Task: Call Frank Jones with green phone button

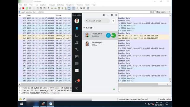Action: pyautogui.click(x=114, y=35)
